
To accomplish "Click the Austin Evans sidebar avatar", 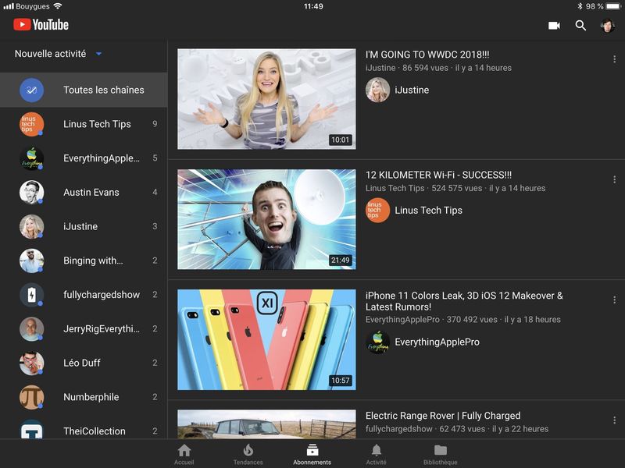I will 31,193.
